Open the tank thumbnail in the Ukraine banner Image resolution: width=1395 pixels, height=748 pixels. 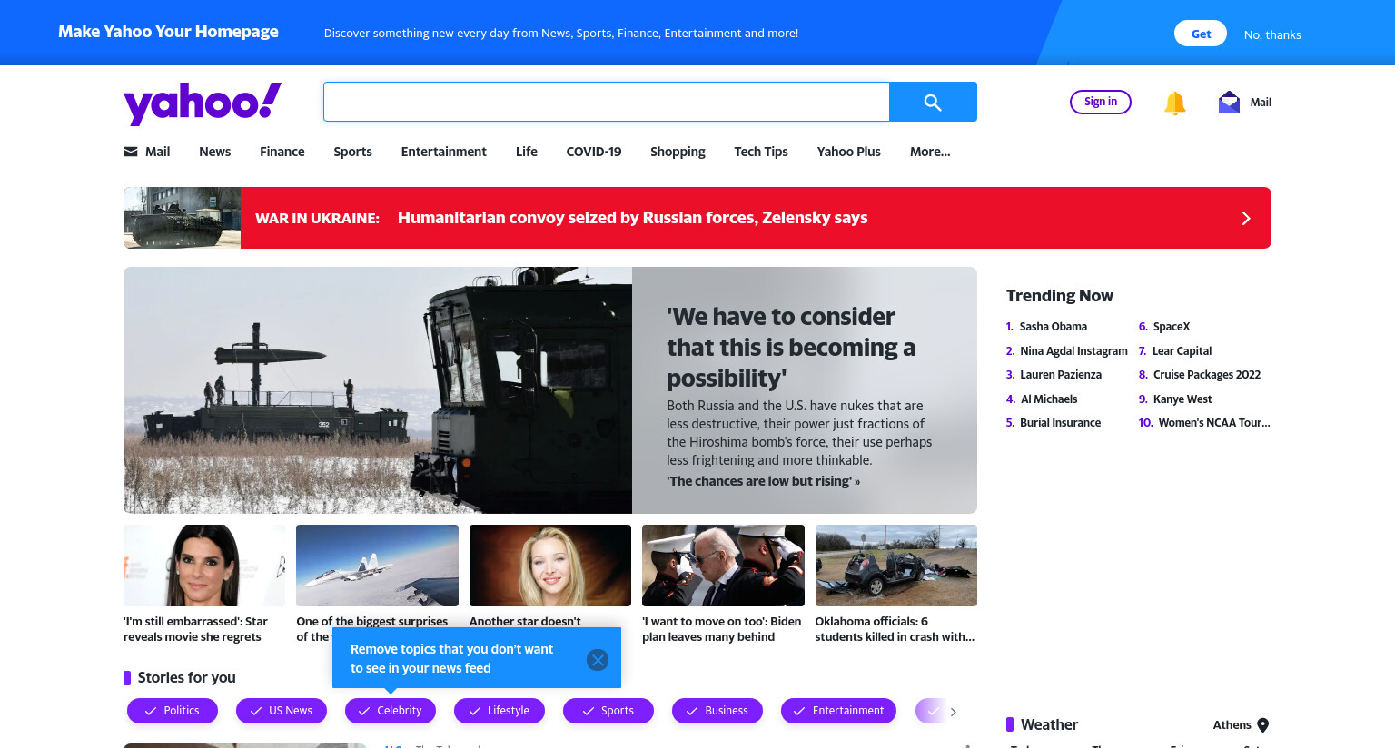182,218
